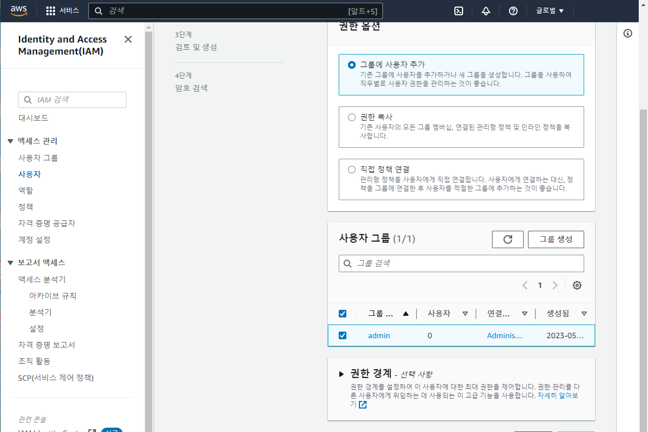The image size is (648, 432).
Task: Go to the AWS home logo
Action: point(19,11)
